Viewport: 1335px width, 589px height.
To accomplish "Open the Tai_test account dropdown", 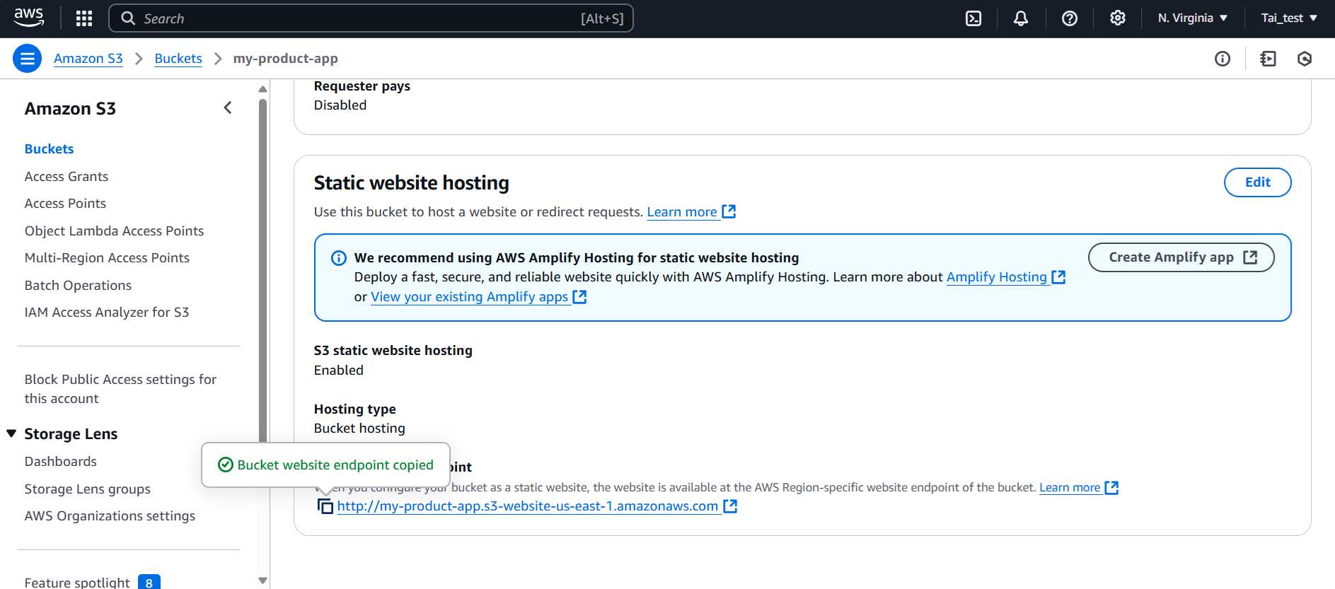I will coord(1289,18).
